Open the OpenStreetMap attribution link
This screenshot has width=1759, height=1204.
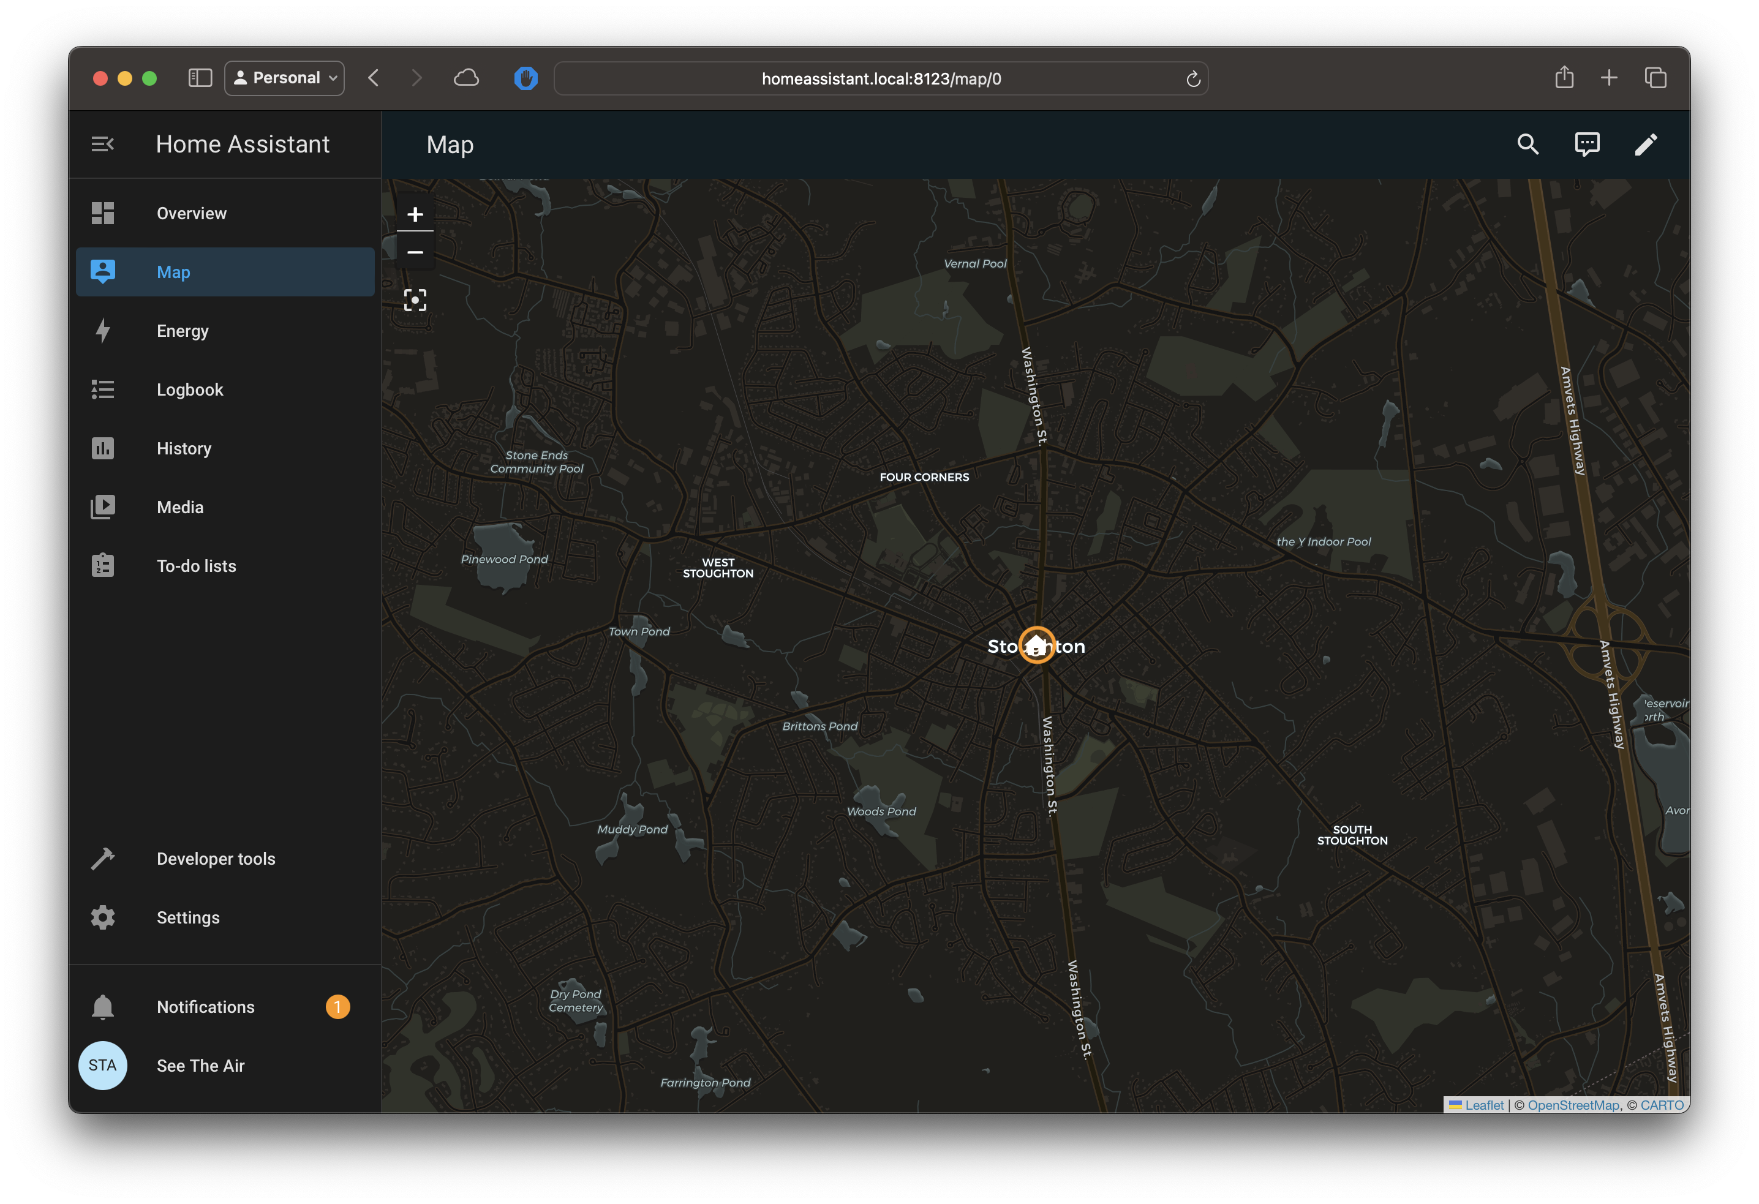(1573, 1105)
